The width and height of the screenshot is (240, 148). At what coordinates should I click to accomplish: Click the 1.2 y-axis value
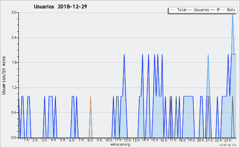click(14, 88)
